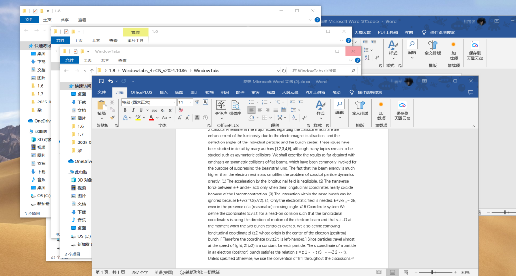Click the 全文排版 full-text layout icon

(x=359, y=106)
